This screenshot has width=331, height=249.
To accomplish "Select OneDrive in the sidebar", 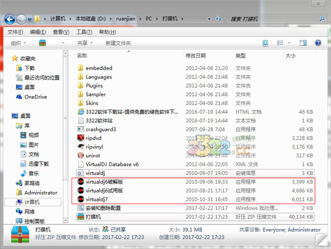I will click(32, 97).
